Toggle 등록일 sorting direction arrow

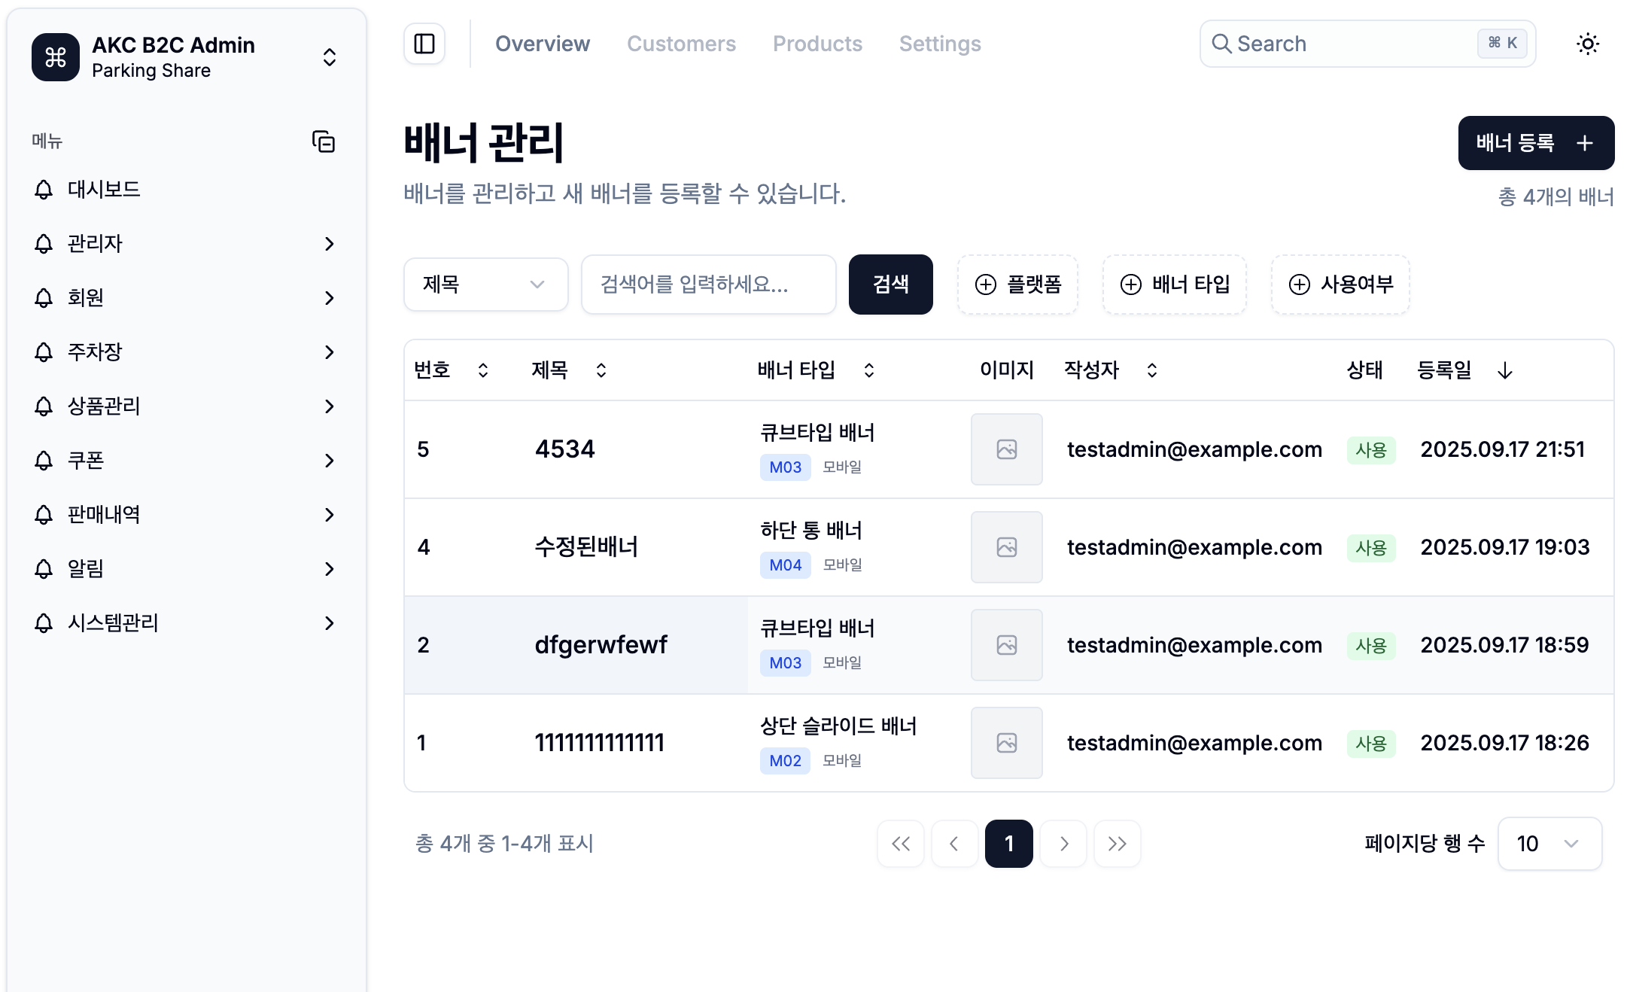[x=1504, y=370]
